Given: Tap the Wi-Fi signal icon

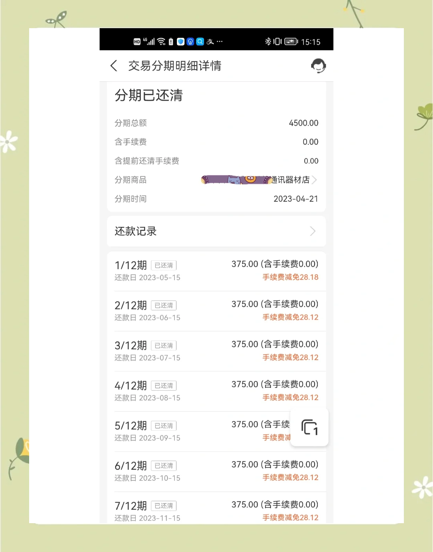Looking at the screenshot, I should pyautogui.click(x=161, y=42).
